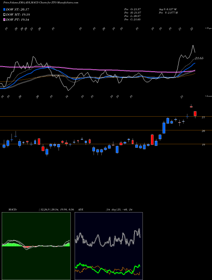This screenshot has width=212, height=280.
Task: Click the Avg V: 6.127 M value
Action: tap(167, 9)
